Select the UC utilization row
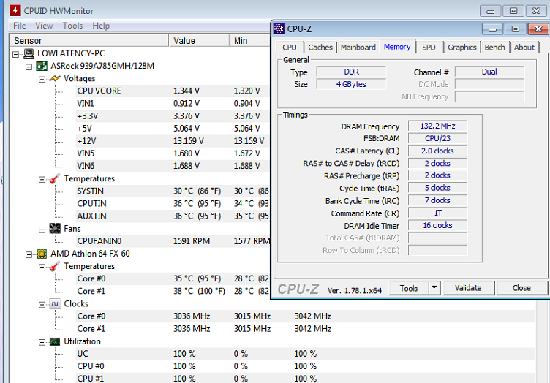Screen dimensions: 550x383 [x=306, y=354]
